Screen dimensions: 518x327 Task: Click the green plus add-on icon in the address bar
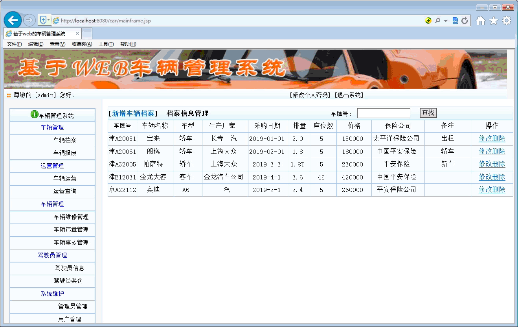coord(428,21)
